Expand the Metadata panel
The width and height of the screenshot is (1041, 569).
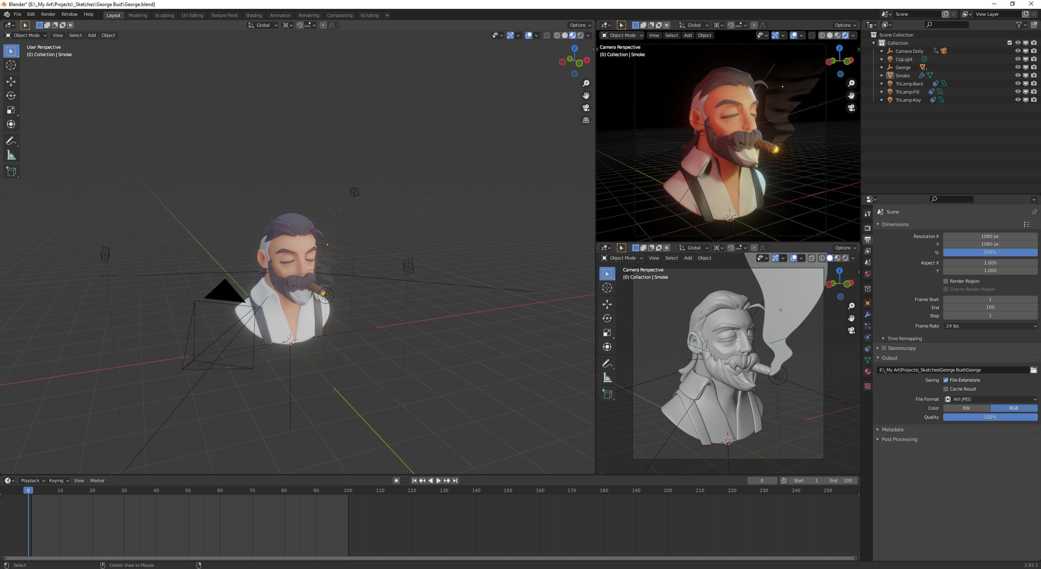coord(892,429)
